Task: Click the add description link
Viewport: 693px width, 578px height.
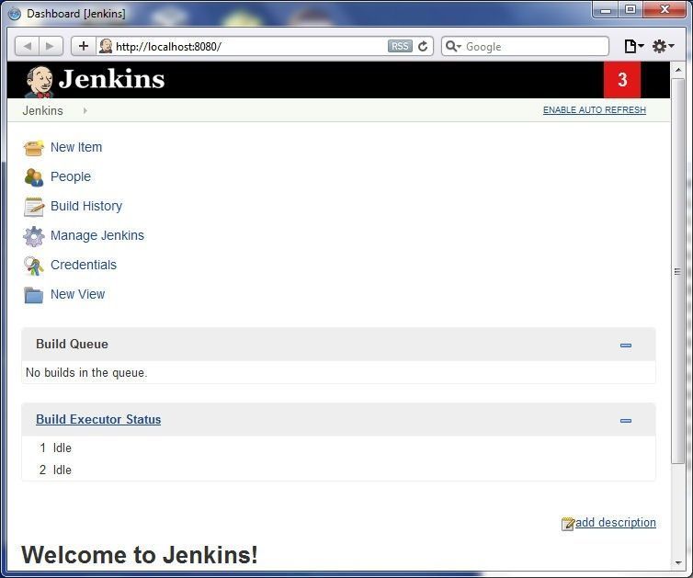Action: coord(615,523)
